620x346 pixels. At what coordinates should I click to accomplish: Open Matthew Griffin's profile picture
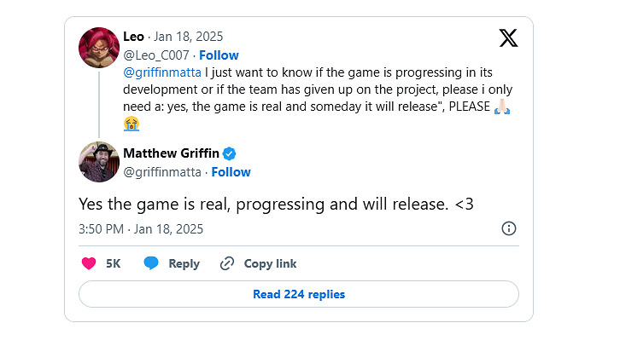98,162
